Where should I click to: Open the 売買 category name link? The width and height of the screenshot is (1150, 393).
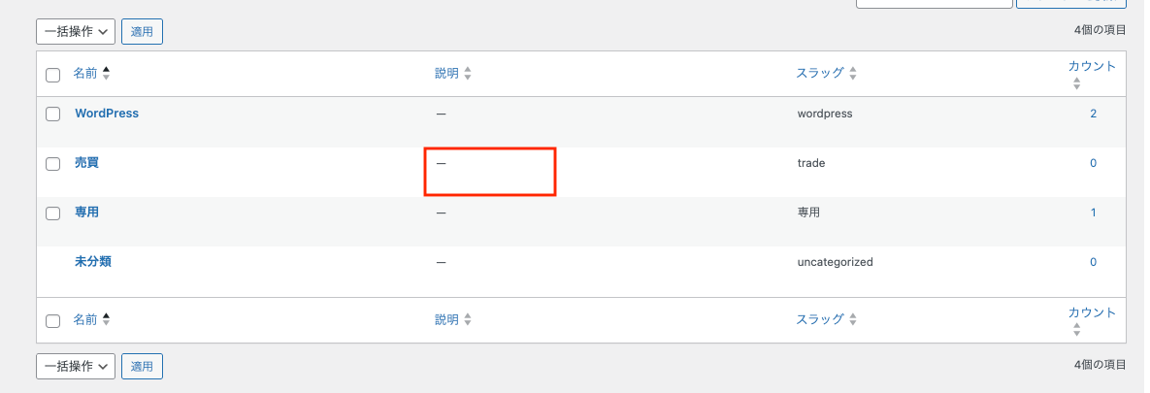click(86, 163)
